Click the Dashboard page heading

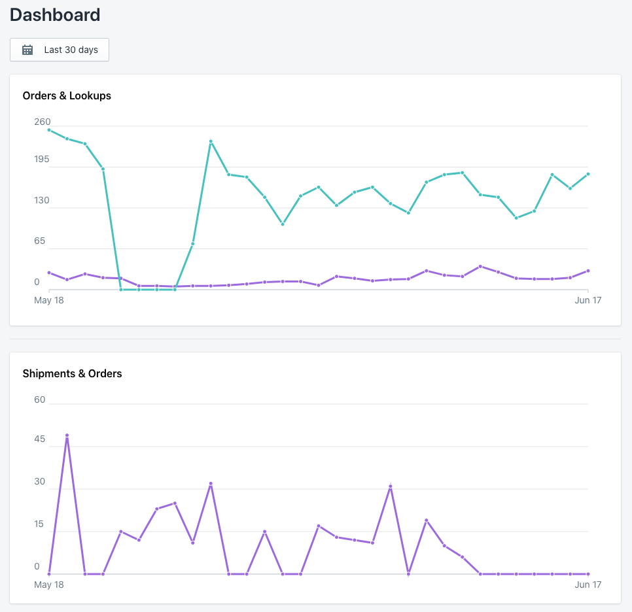pyautogui.click(x=55, y=15)
